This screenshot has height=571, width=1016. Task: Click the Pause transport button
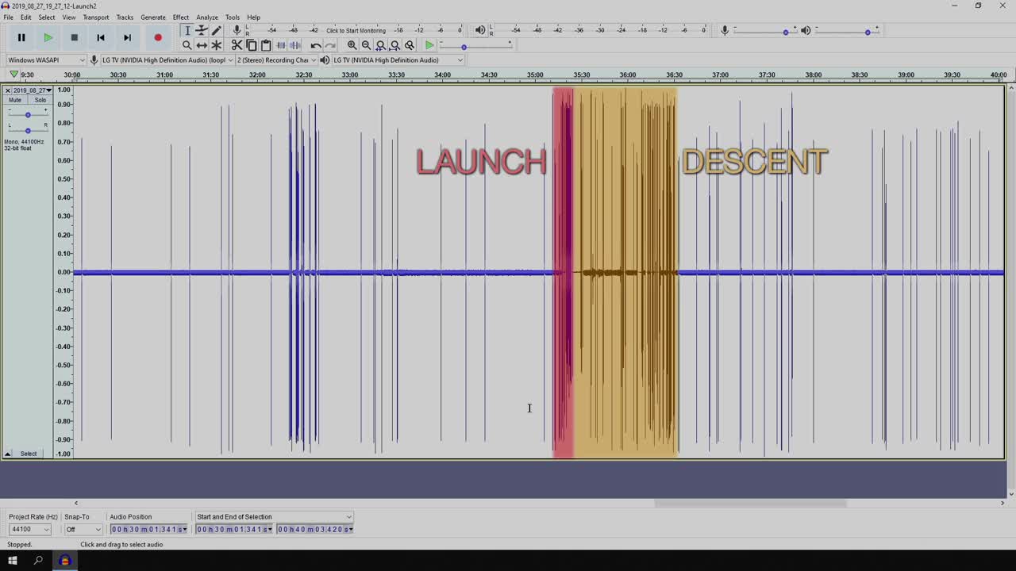[21, 37]
